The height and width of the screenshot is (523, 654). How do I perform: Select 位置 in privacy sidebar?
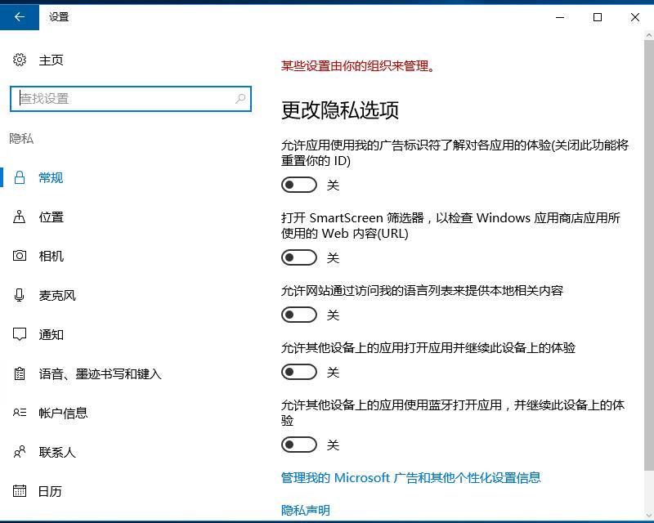51,217
